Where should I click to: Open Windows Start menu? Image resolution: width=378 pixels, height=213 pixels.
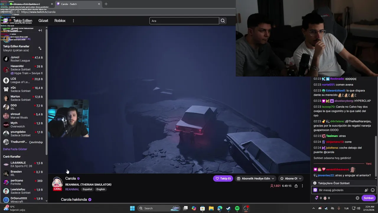[132, 208]
